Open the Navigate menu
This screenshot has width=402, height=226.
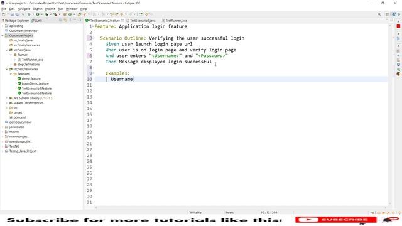click(24, 9)
